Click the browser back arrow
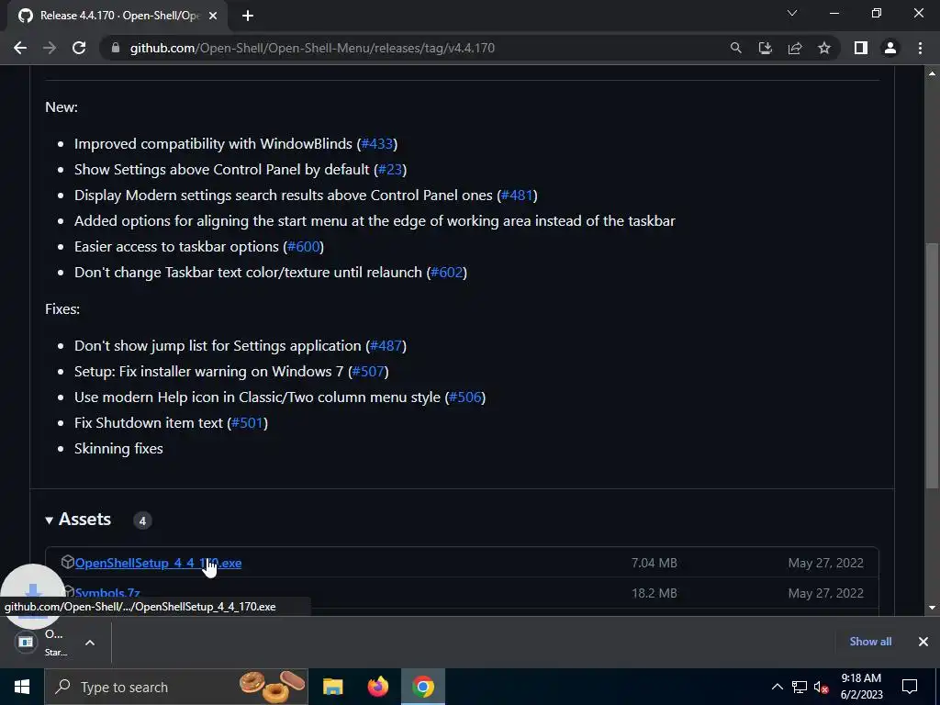Screen dimensions: 940x705 click(20, 48)
